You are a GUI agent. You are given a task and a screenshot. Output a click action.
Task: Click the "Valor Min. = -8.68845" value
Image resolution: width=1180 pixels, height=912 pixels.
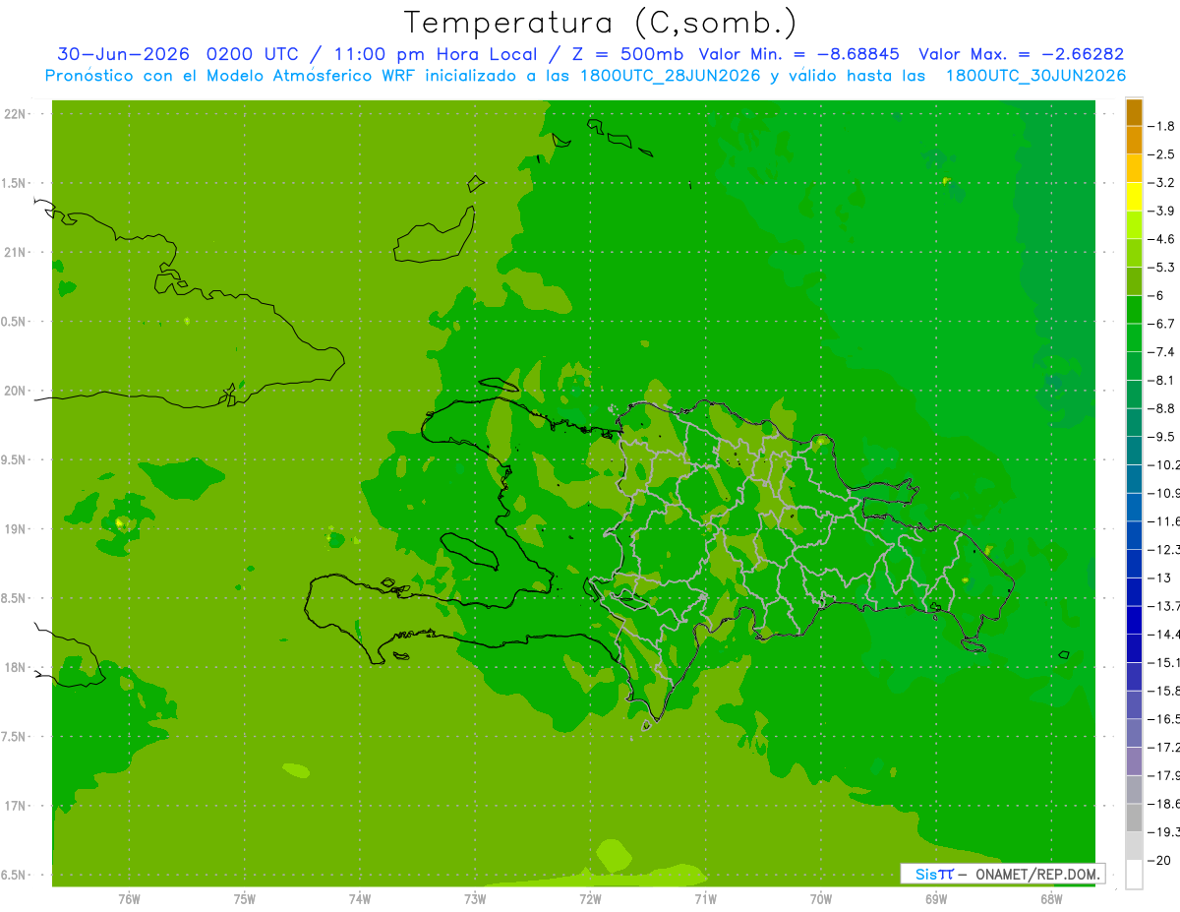[x=798, y=54]
